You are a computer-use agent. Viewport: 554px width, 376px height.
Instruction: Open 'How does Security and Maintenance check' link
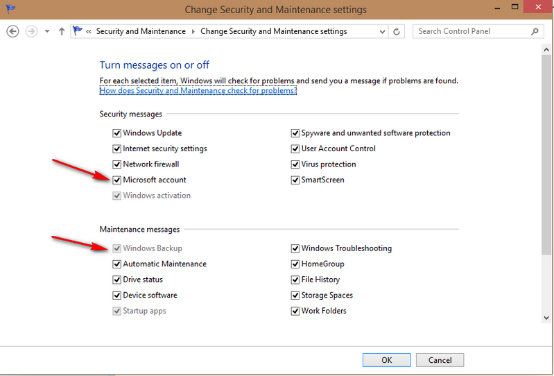[x=198, y=91]
